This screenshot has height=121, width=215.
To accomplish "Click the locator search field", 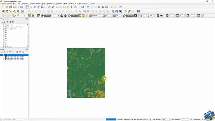I will pyautogui.click(x=12, y=120).
